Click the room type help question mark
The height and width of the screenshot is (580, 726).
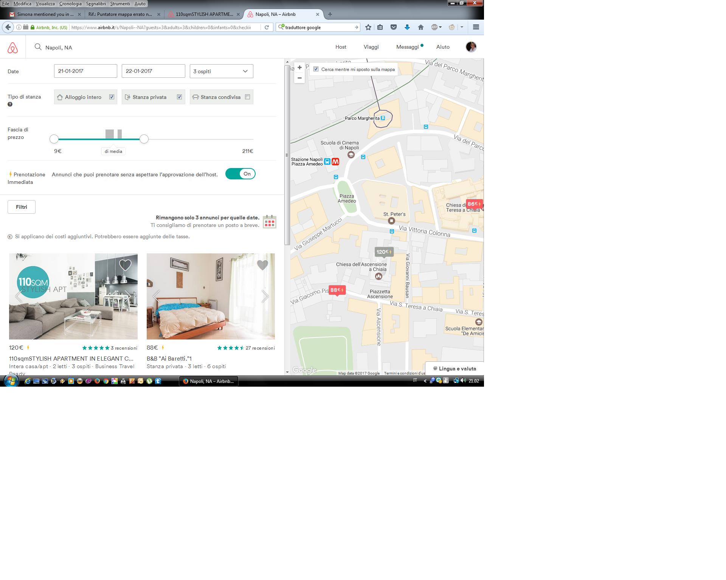(x=10, y=104)
